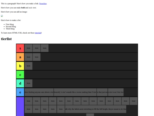Viewport: 154px width, 116px height.
Task: Click the empty c tier row area
Action: coord(81,75)
